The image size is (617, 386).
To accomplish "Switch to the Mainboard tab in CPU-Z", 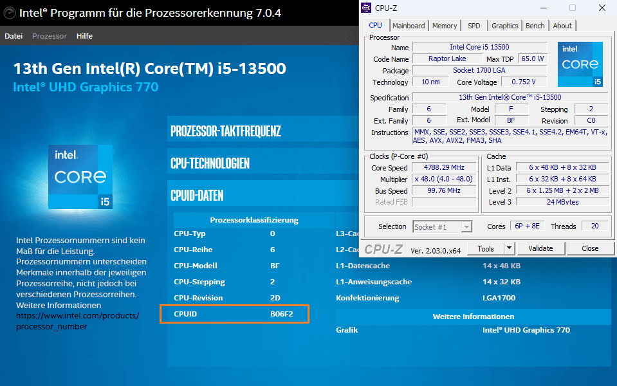I will 409,26.
